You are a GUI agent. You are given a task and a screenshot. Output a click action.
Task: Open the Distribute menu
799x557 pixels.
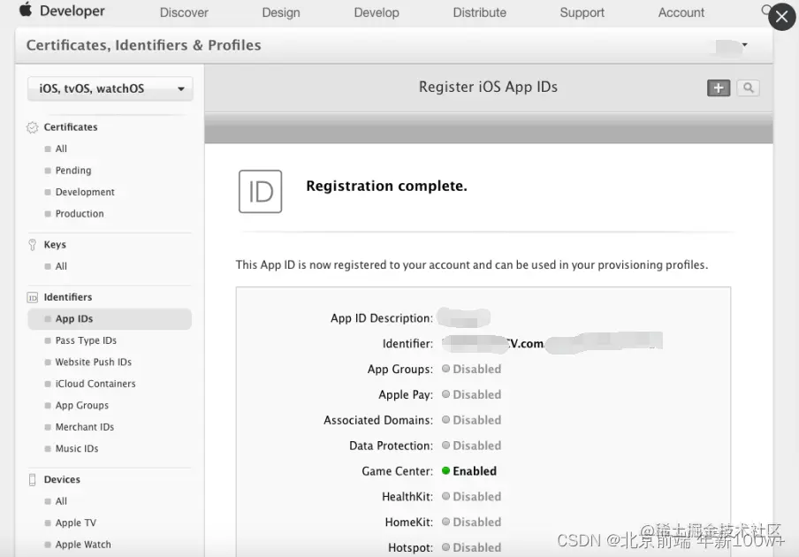pyautogui.click(x=480, y=12)
